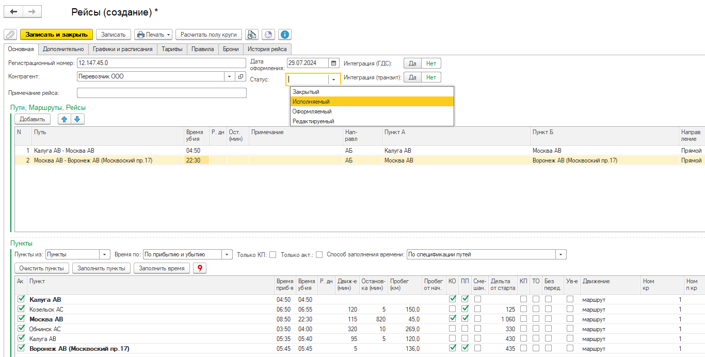Click the Заполнить пункты button
The image size is (705, 357).
tap(102, 268)
